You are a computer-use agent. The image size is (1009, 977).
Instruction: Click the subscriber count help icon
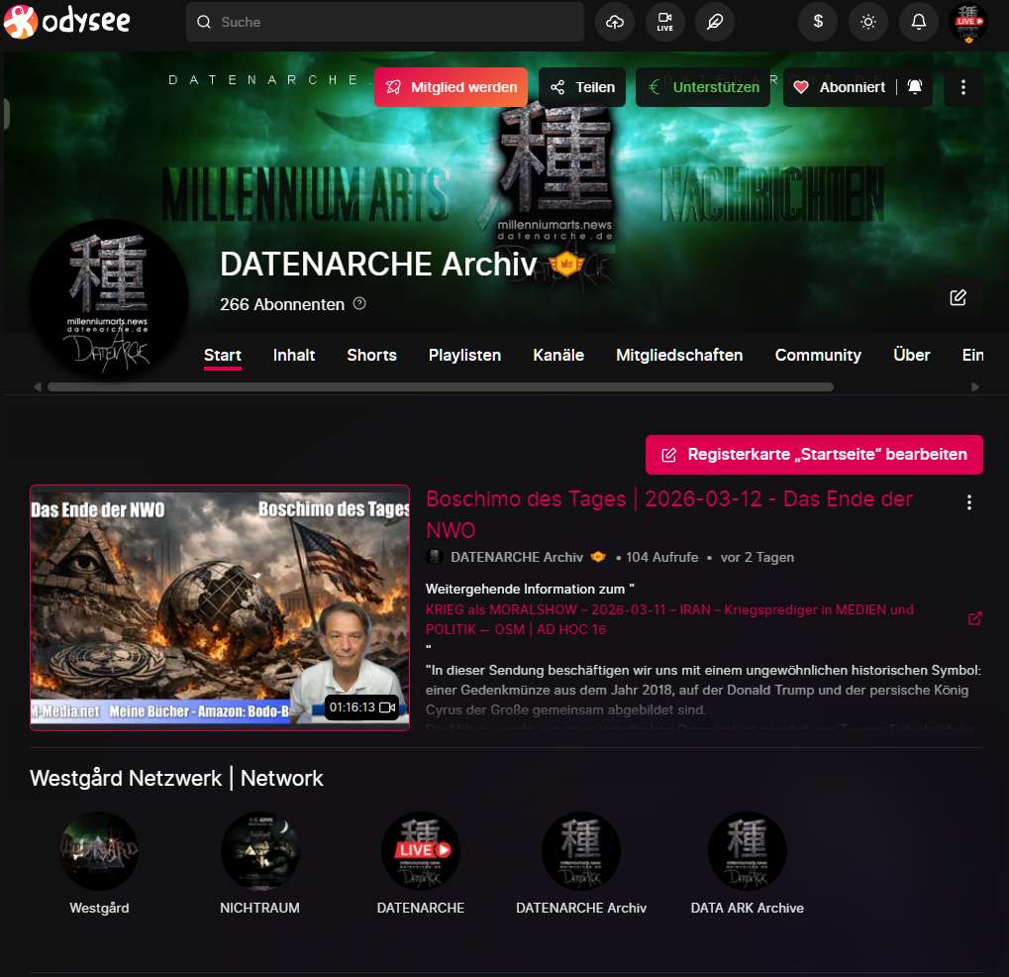pyautogui.click(x=359, y=303)
